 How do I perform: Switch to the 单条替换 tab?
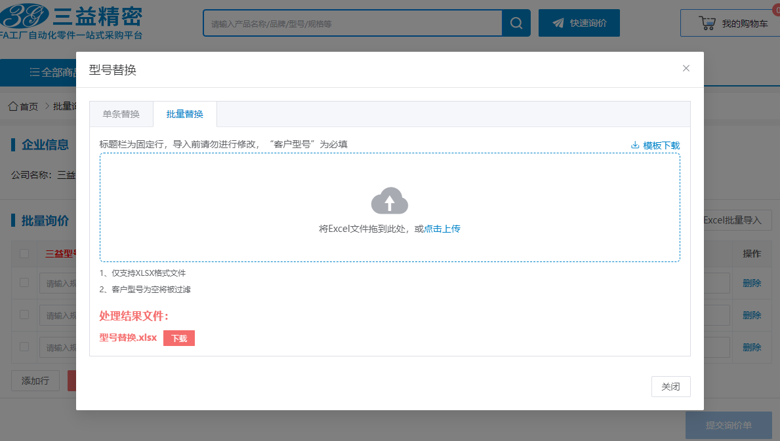121,114
